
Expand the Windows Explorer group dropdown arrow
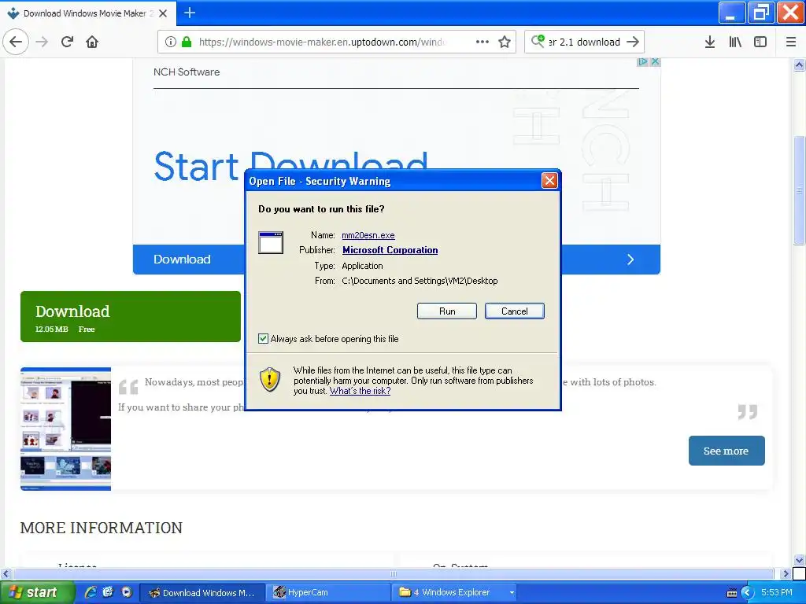click(x=512, y=593)
